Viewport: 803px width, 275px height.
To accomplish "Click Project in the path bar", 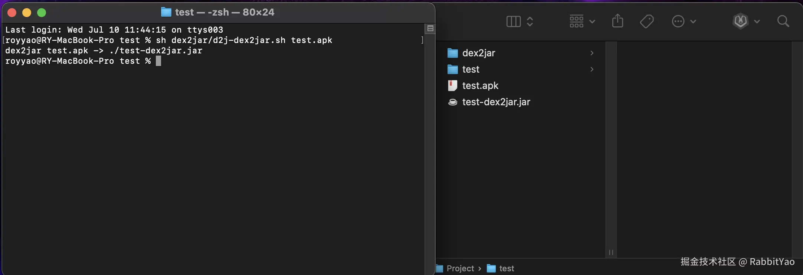I will click(x=460, y=268).
